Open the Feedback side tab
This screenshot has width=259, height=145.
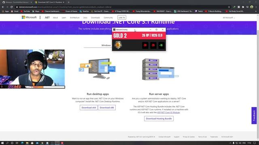point(254,116)
